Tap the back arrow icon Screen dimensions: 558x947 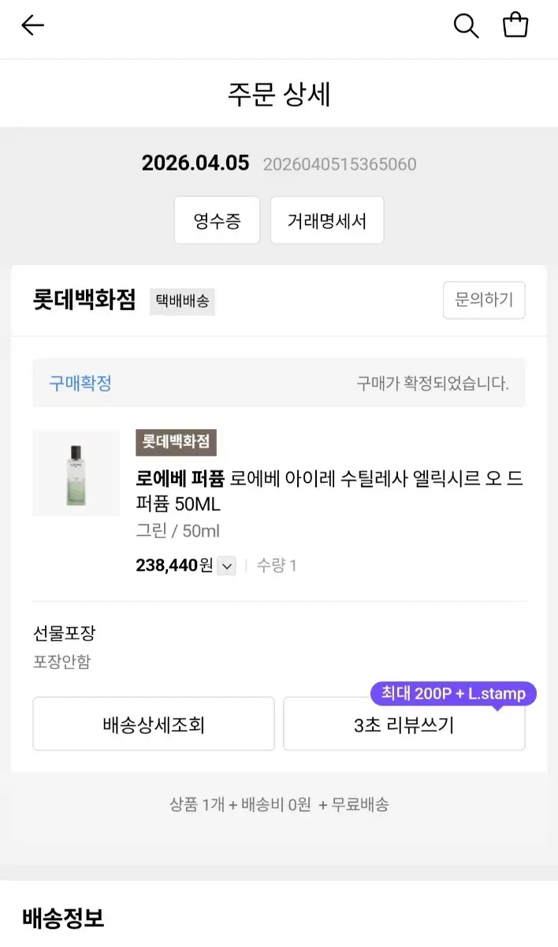33,26
